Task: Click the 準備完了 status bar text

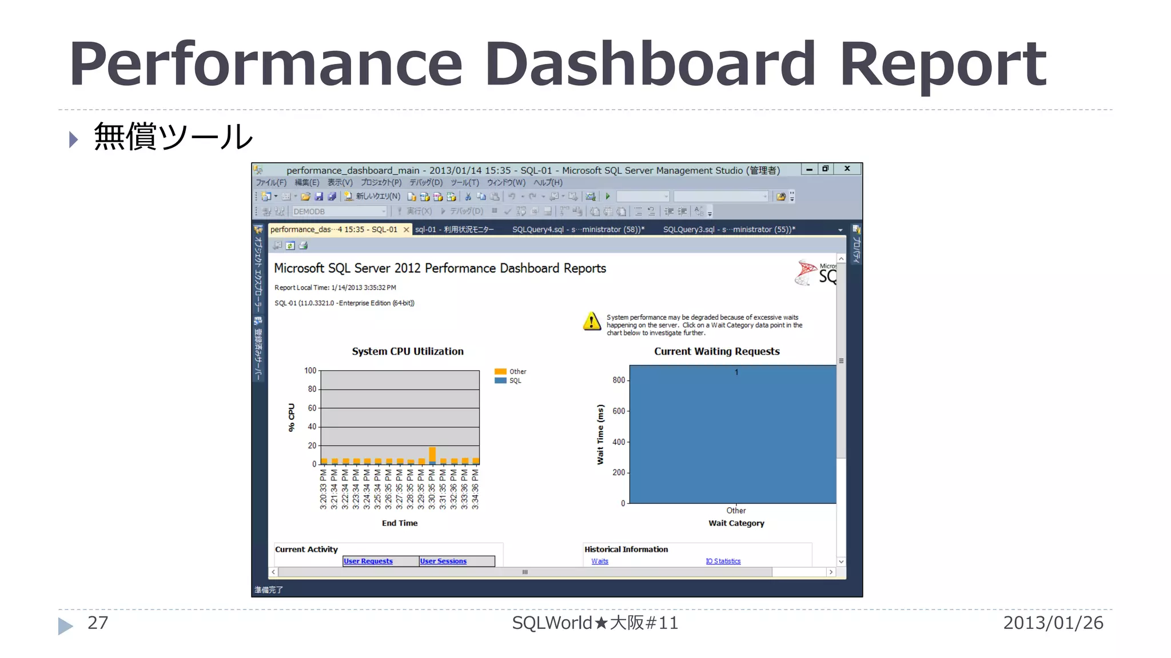Action: coord(269,590)
